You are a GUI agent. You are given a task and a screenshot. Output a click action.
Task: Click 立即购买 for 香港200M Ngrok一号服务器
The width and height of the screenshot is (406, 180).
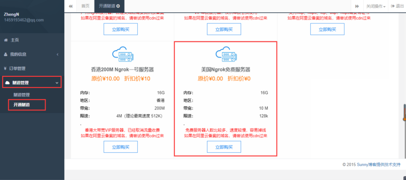[x=121, y=147]
